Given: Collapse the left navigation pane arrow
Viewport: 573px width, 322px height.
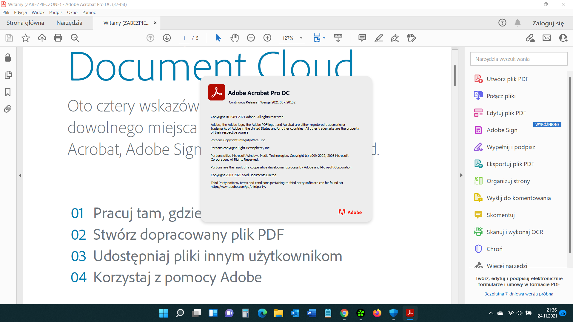Looking at the screenshot, I should (x=20, y=175).
